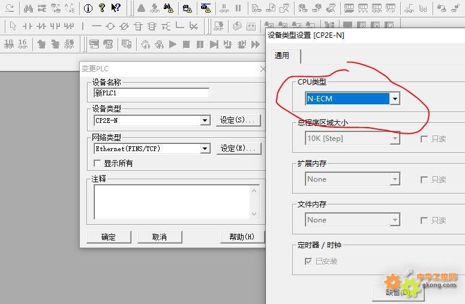465x304 pixels.
Task: Open the 扩展内存 None dropdown
Action: click(394, 179)
